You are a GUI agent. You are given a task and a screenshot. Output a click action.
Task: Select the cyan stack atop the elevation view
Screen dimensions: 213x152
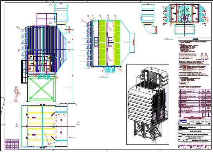61,13
